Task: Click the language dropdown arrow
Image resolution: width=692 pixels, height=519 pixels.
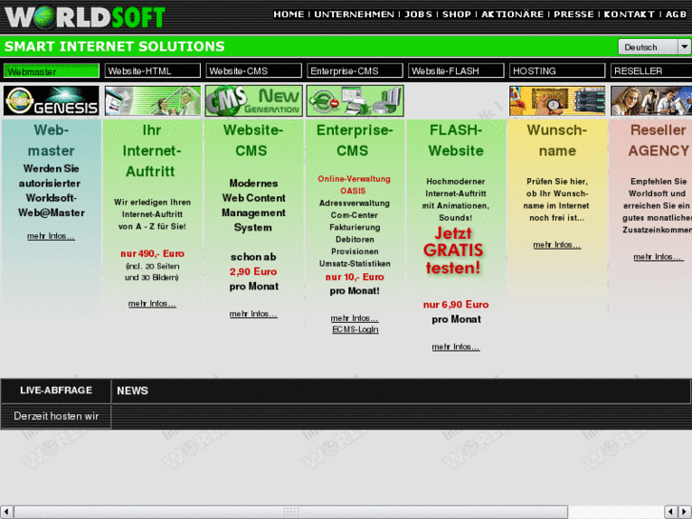Action: tap(684, 47)
